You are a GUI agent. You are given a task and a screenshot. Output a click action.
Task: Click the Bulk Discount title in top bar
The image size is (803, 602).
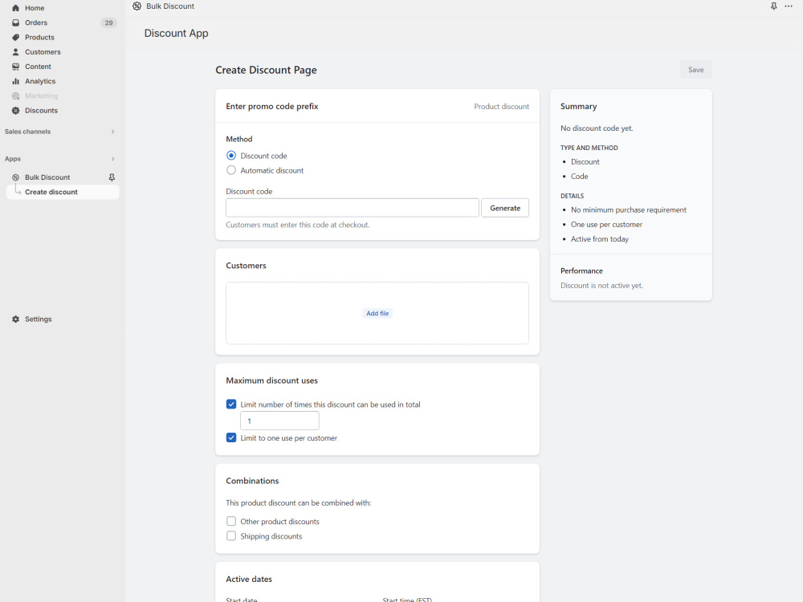[170, 6]
